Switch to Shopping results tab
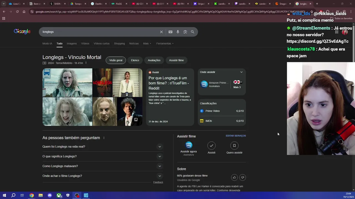 (119, 43)
